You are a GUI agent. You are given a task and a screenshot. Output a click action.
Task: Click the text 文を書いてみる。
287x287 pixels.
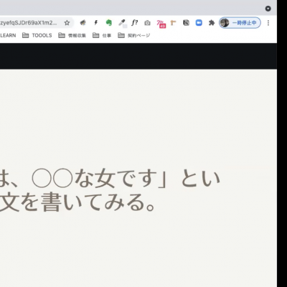pos(77,202)
